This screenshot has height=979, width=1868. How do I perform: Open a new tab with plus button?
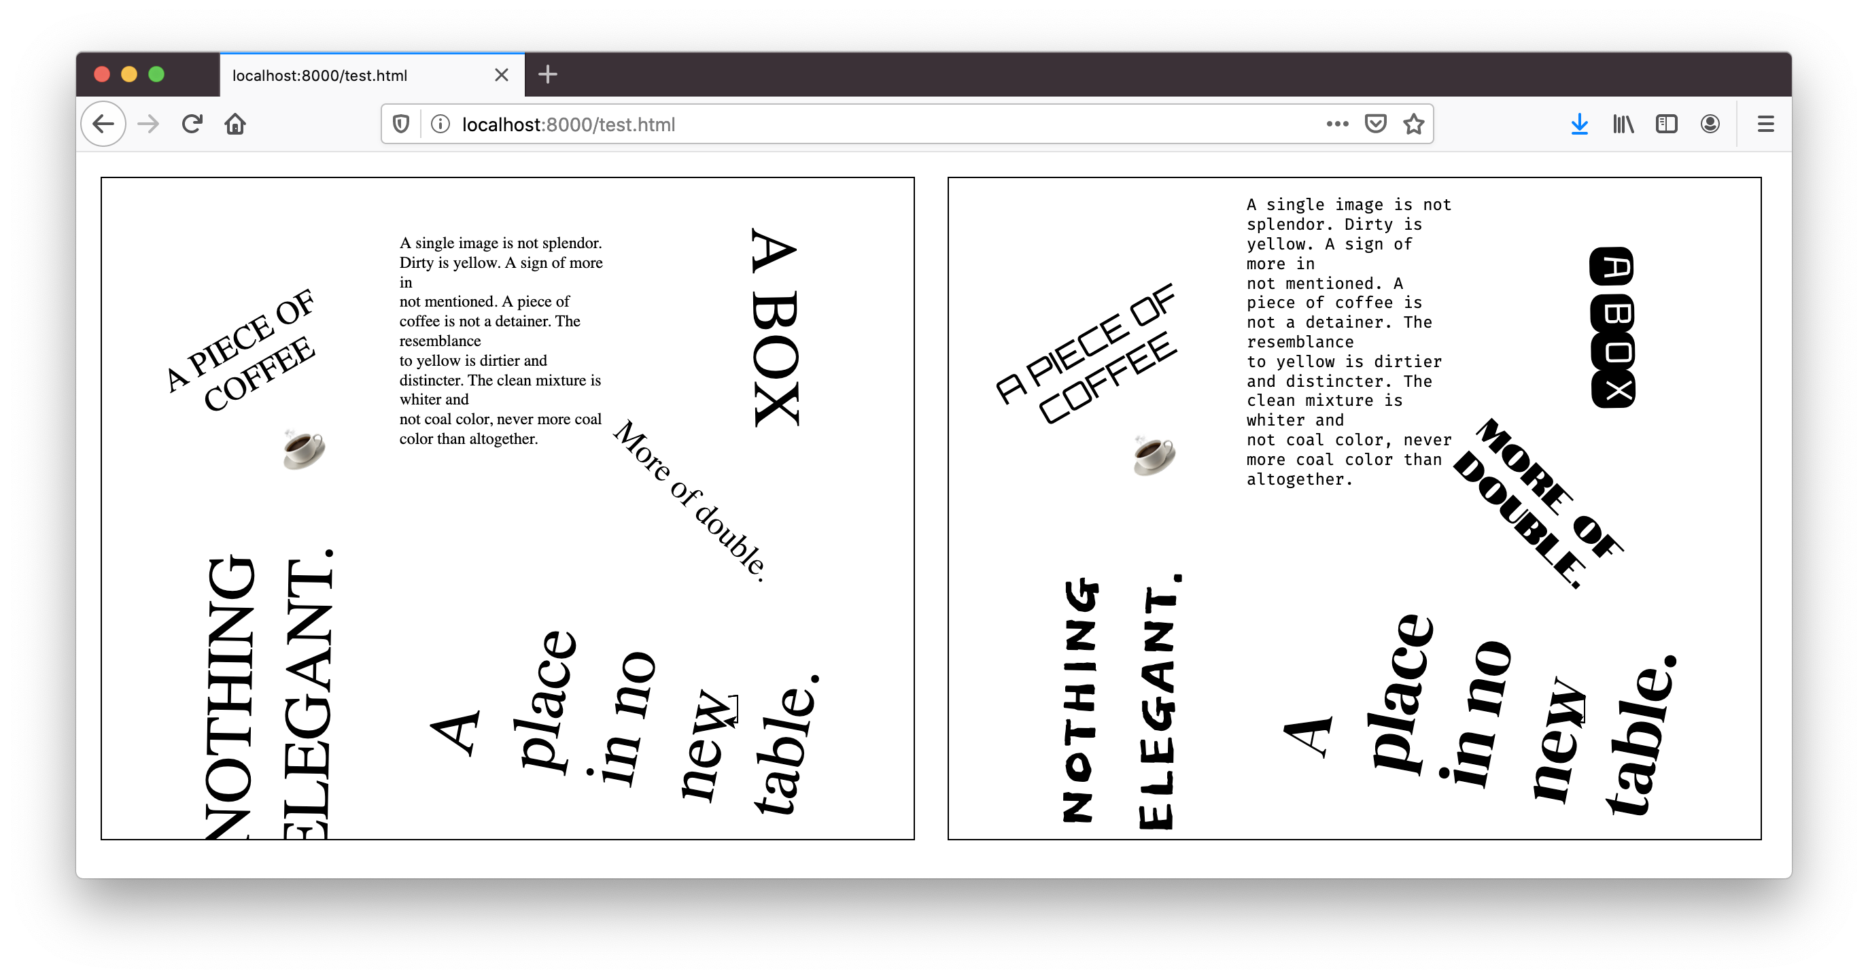(548, 75)
